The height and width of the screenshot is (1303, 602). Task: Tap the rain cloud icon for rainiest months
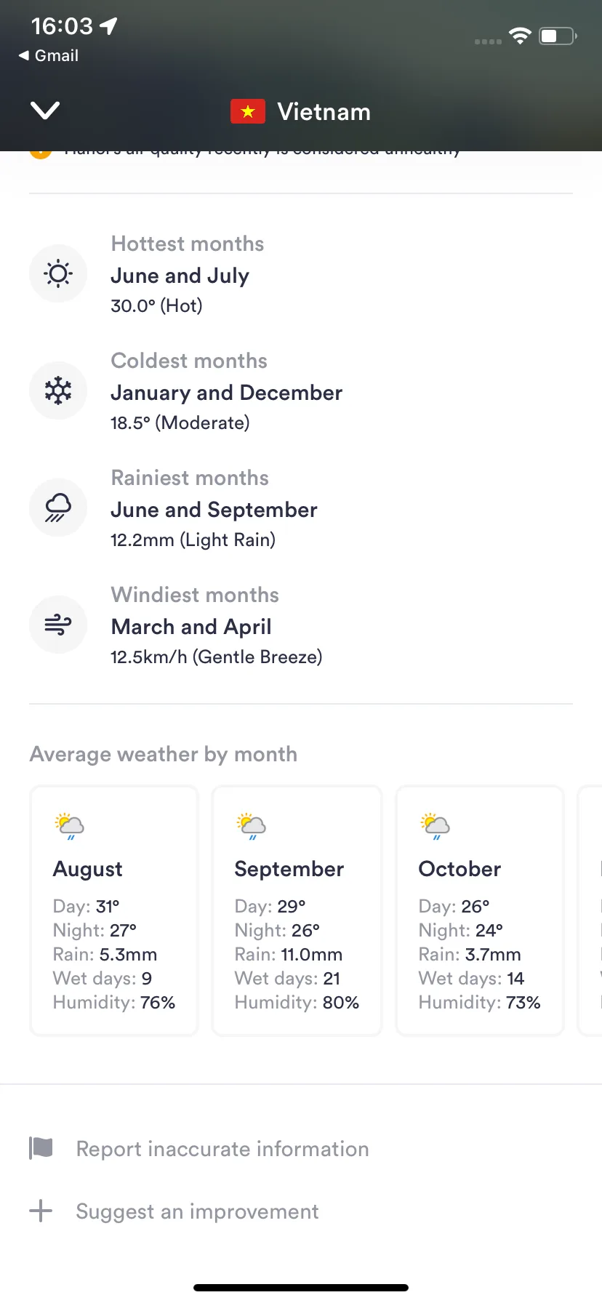[58, 508]
